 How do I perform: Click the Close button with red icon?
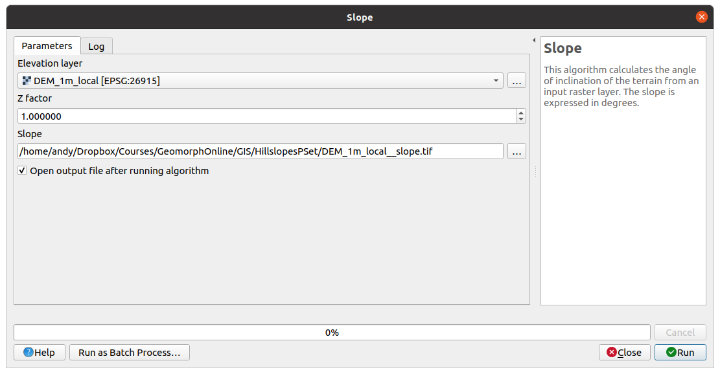(x=623, y=353)
